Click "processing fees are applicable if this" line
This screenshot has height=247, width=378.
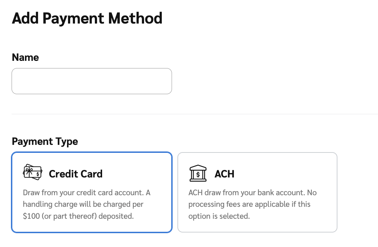[249, 204]
